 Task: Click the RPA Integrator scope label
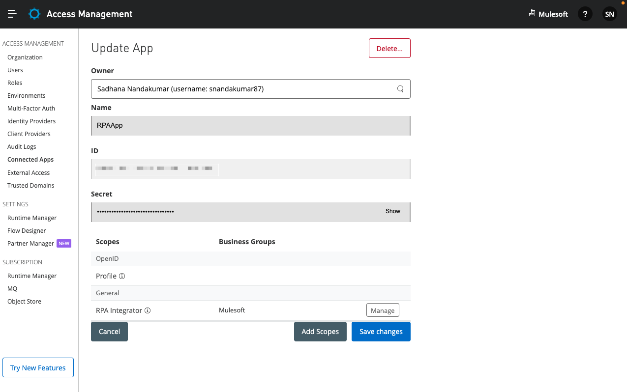(119, 310)
